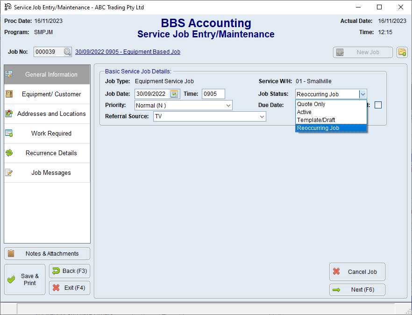The height and width of the screenshot is (315, 412).
Task: Open the Equipment Based Job link
Action: point(128,52)
